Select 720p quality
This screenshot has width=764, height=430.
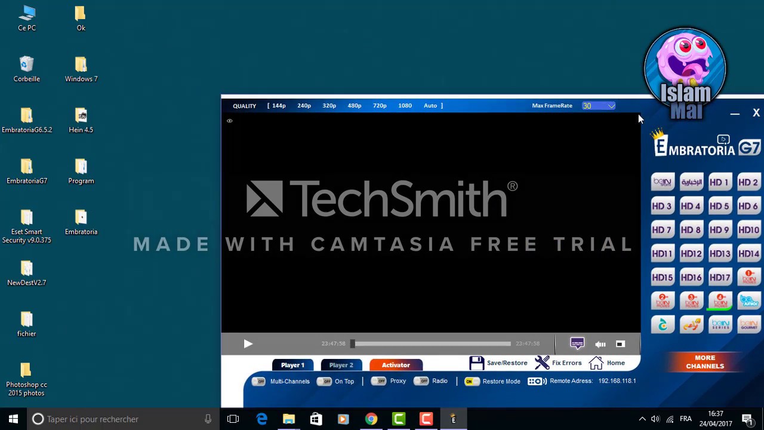(x=380, y=106)
